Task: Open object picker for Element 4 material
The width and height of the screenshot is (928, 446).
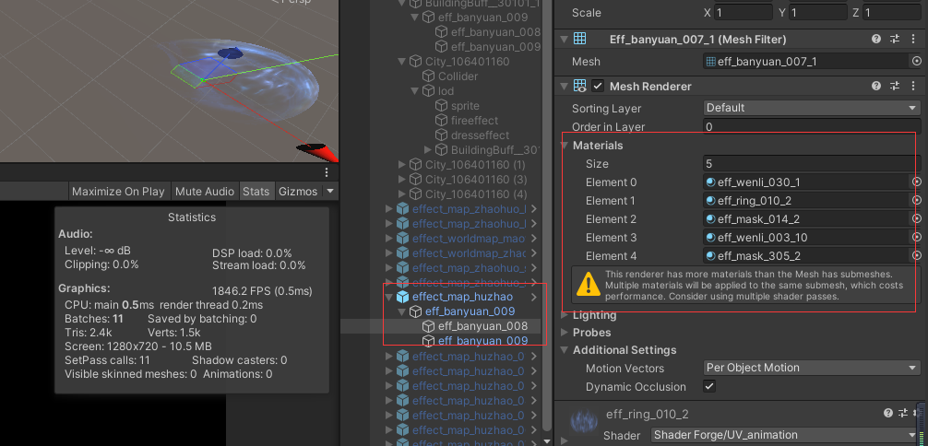Action: (x=916, y=256)
